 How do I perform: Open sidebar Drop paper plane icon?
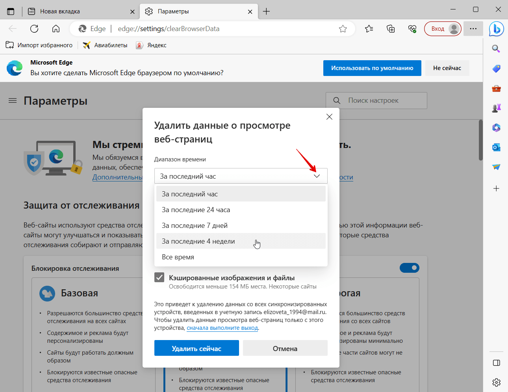click(x=496, y=167)
